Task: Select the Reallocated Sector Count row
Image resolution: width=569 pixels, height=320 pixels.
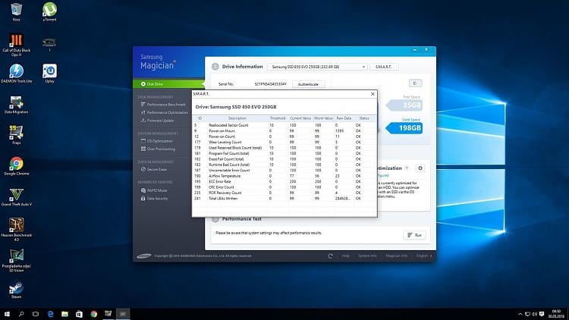Action: coord(284,125)
